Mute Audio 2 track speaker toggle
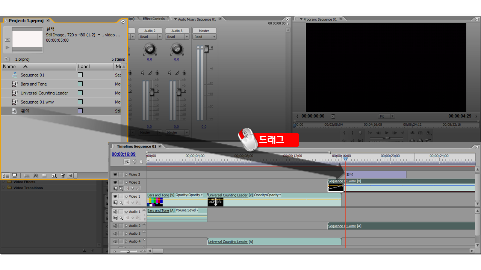 tap(115, 226)
